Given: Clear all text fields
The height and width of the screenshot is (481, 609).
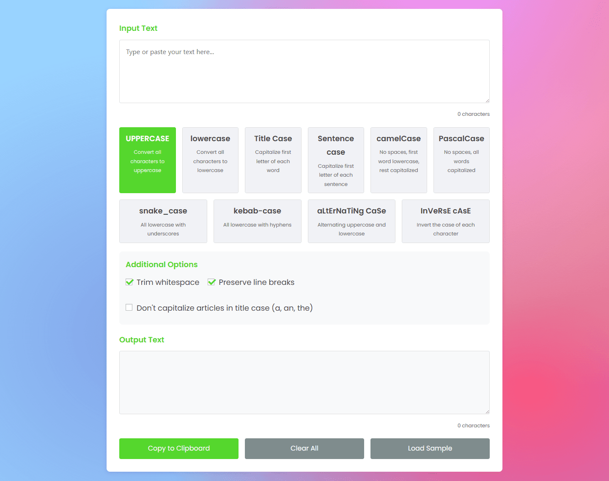Looking at the screenshot, I should (x=304, y=448).
